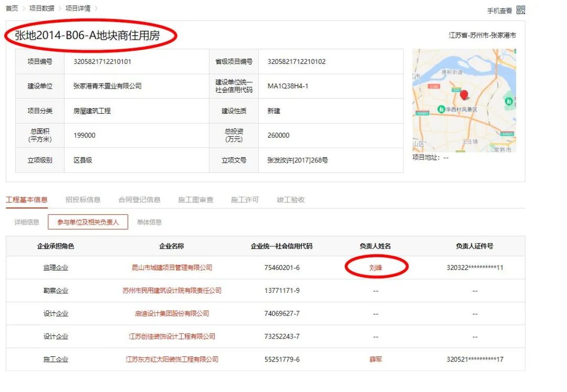This screenshot has height=392, width=567.
Task: Click the 参与单位及相关负责人 button
Action: pos(88,222)
